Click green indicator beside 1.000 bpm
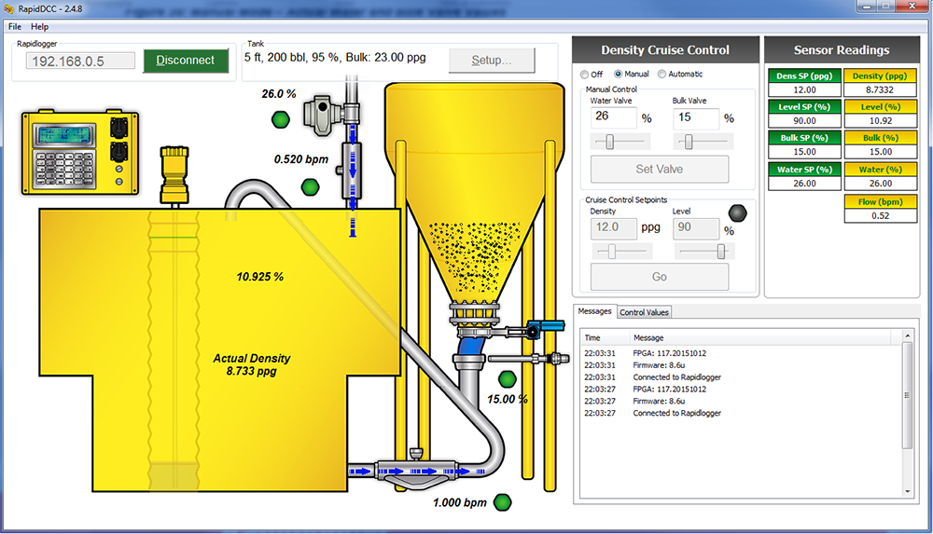933x534 pixels. click(503, 502)
